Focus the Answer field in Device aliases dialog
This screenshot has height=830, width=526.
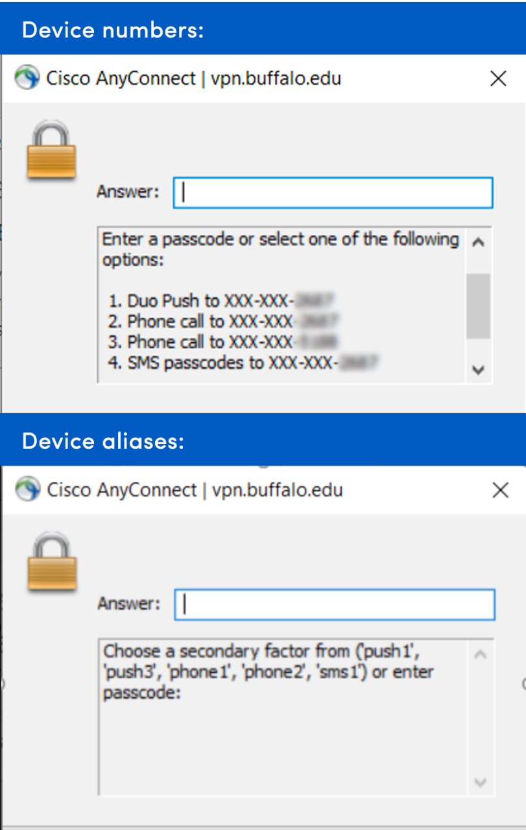334,604
